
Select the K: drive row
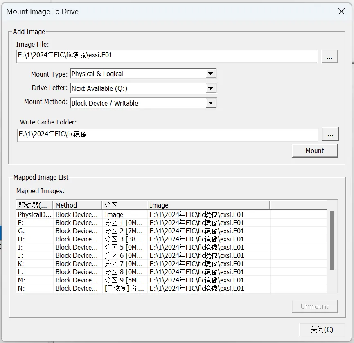click(171, 264)
